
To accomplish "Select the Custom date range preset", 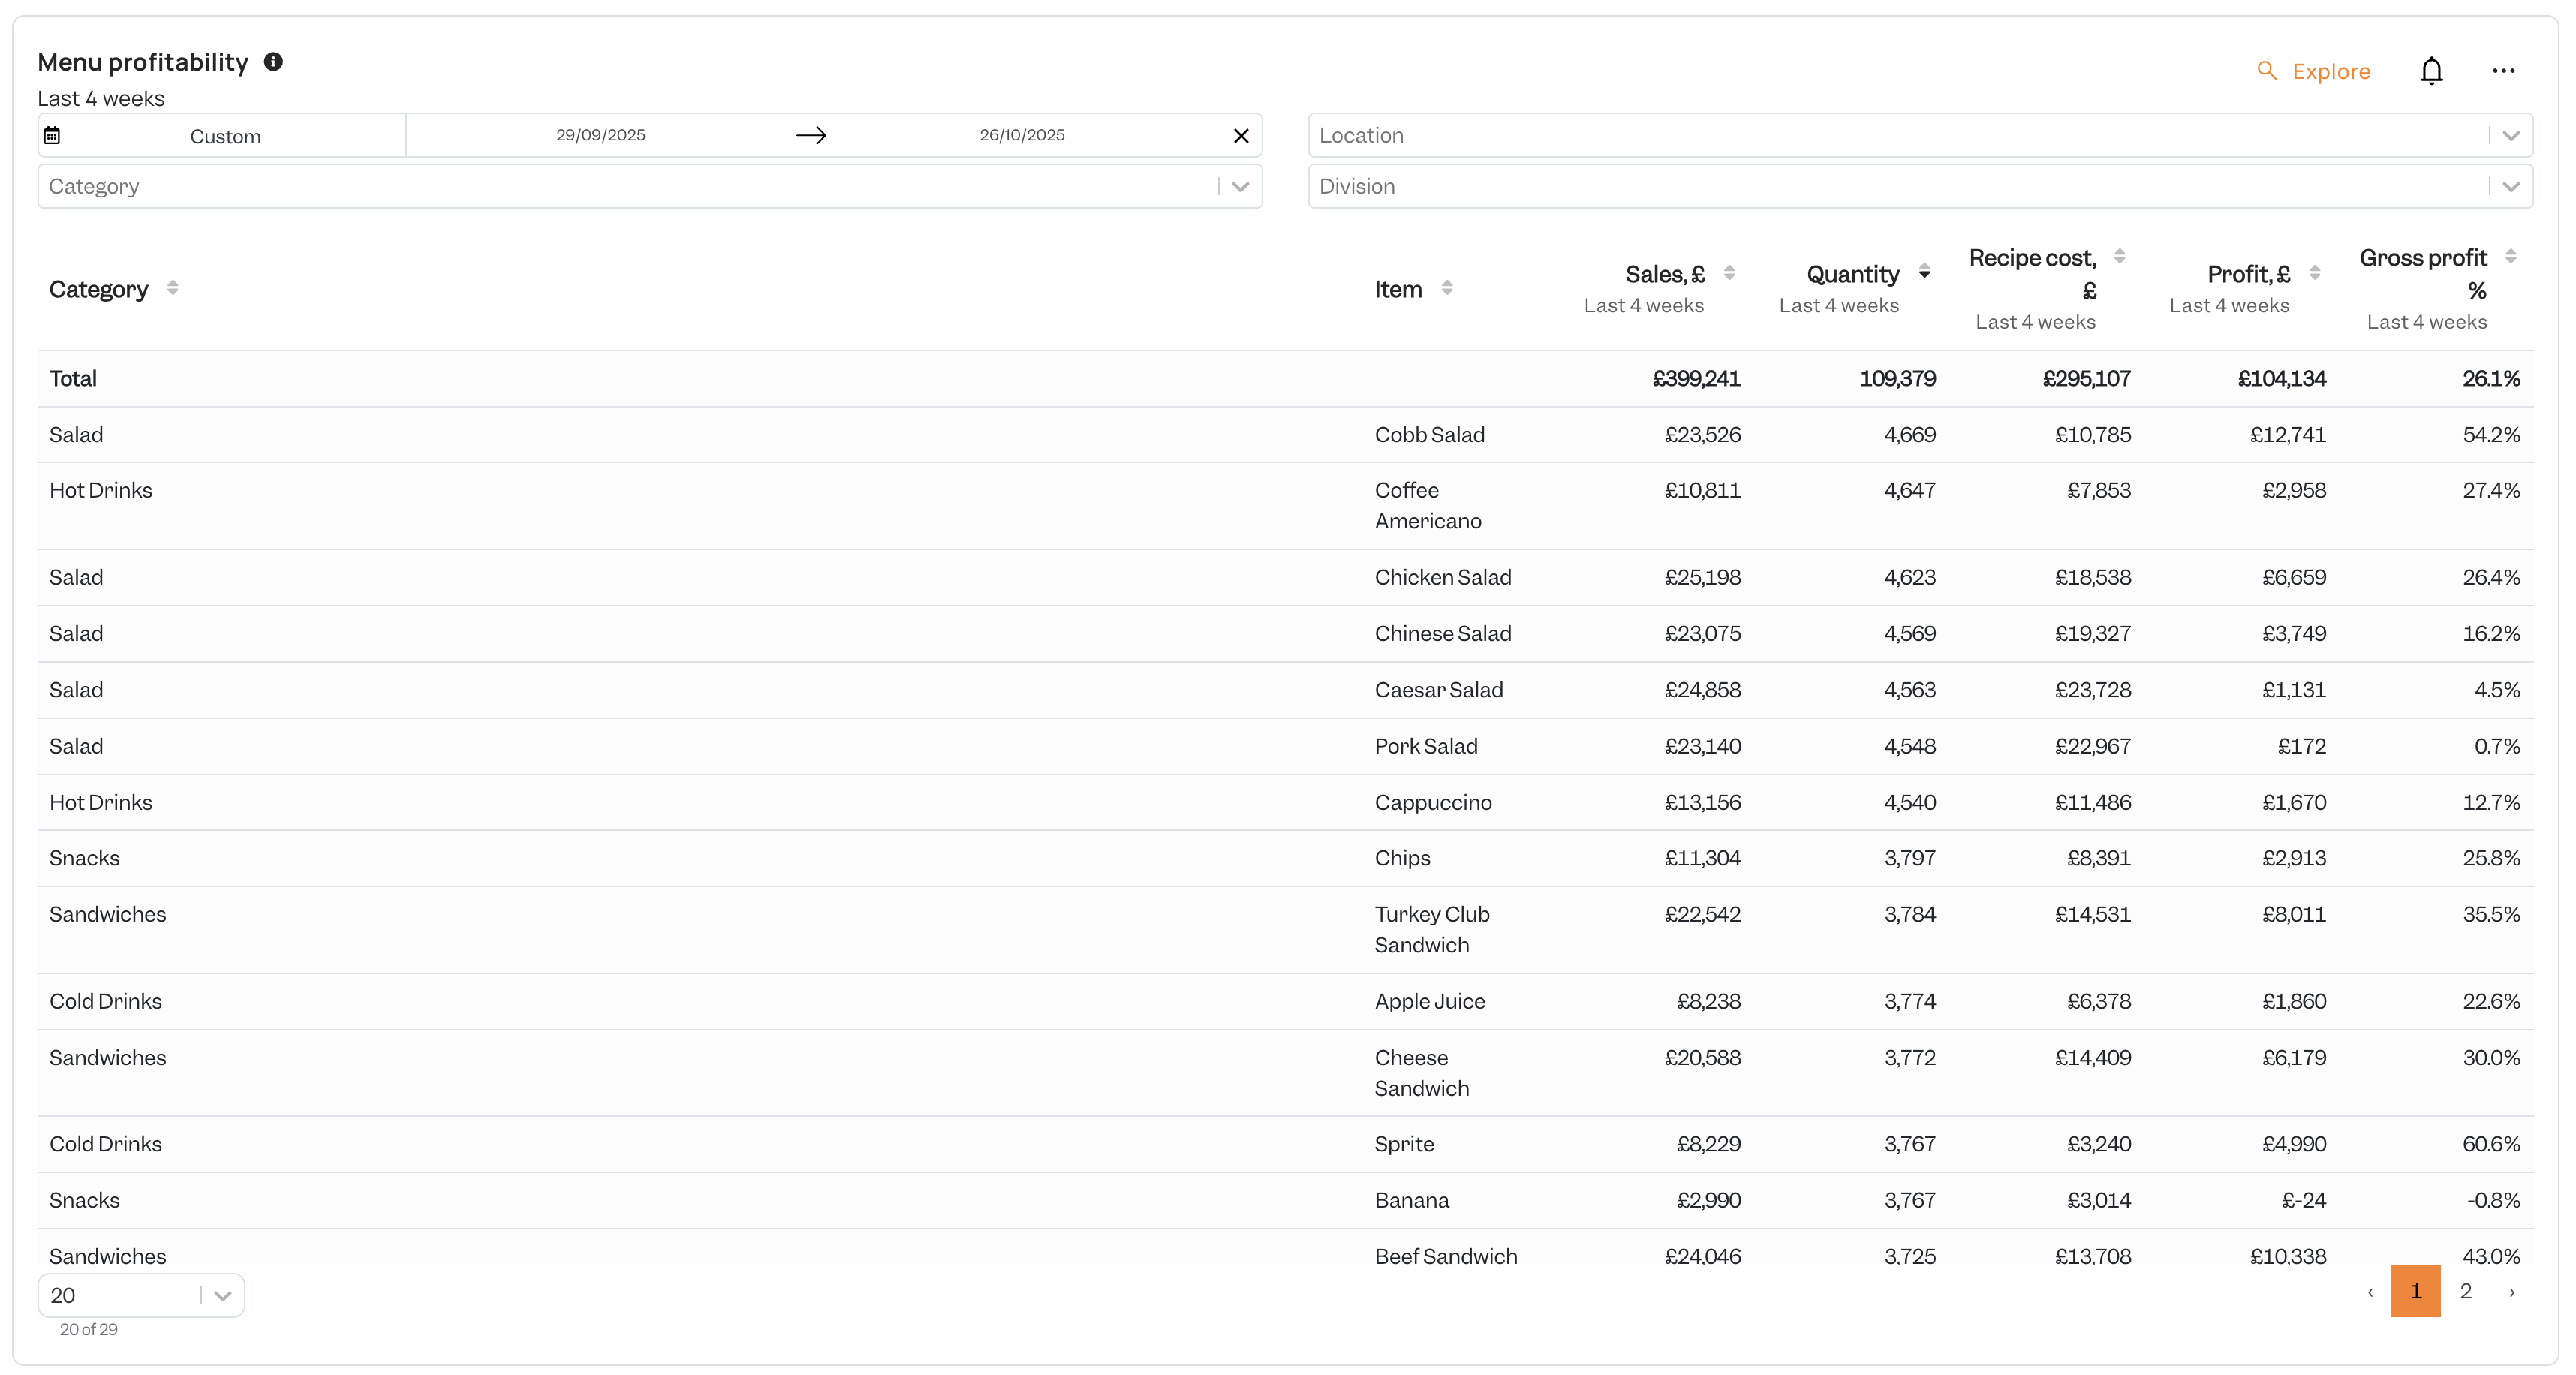I will tap(225, 136).
